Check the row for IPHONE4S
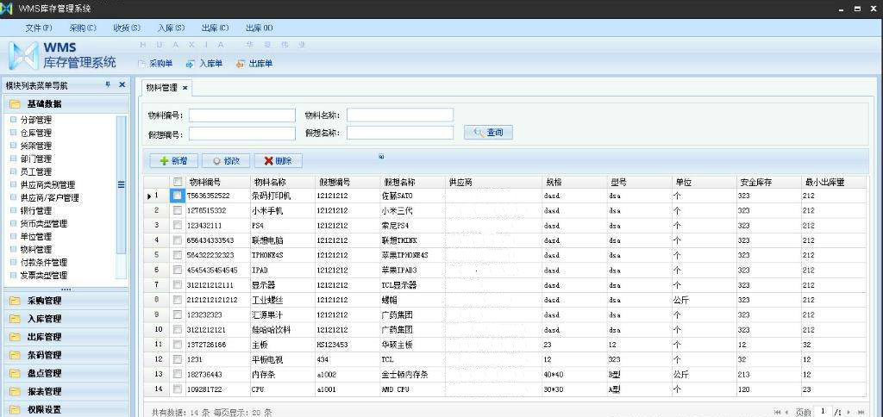Screen dimensions: 883x417 point(178,255)
